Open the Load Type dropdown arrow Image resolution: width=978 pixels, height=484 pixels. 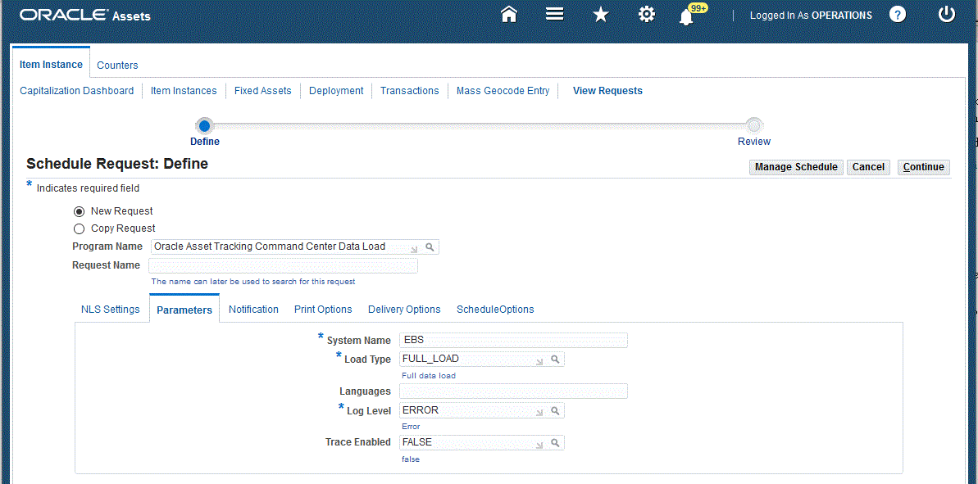540,359
